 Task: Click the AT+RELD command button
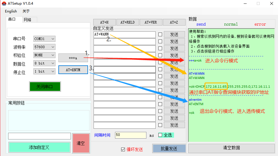(x=128, y=22)
